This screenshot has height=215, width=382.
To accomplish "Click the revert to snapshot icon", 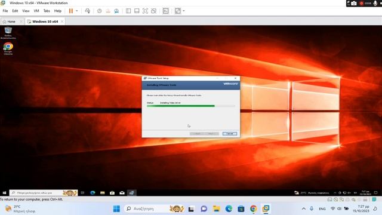I will pos(108,11).
